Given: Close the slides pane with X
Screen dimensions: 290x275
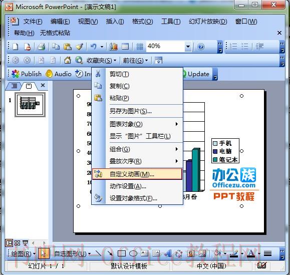Looking at the screenshot, I should (43, 85).
